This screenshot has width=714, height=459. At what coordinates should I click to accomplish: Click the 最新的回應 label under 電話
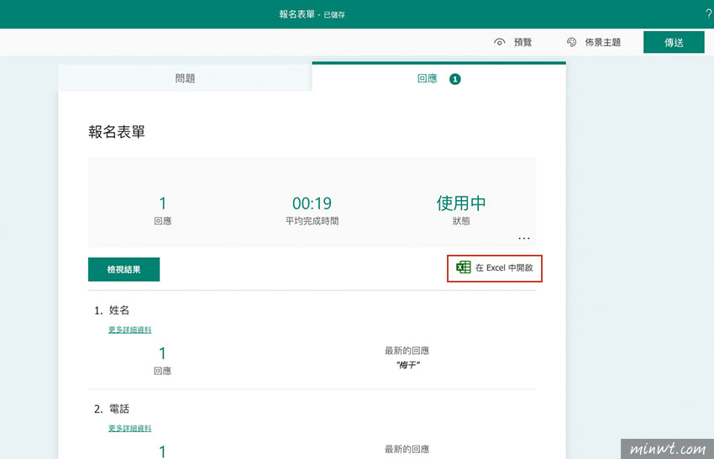[x=407, y=449]
